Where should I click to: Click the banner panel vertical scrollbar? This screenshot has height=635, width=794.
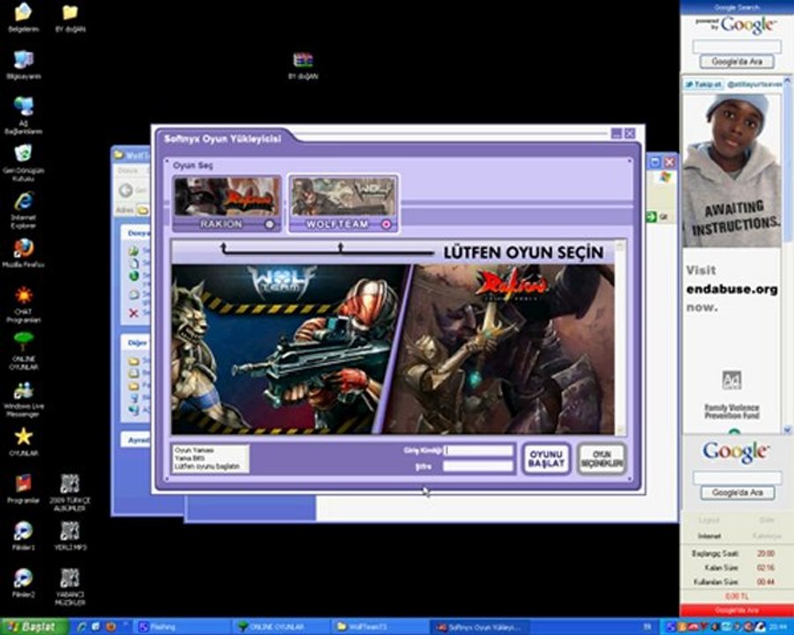tap(620, 337)
